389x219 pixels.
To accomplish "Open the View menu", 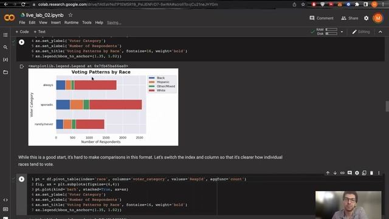I will pyautogui.click(x=43, y=23).
